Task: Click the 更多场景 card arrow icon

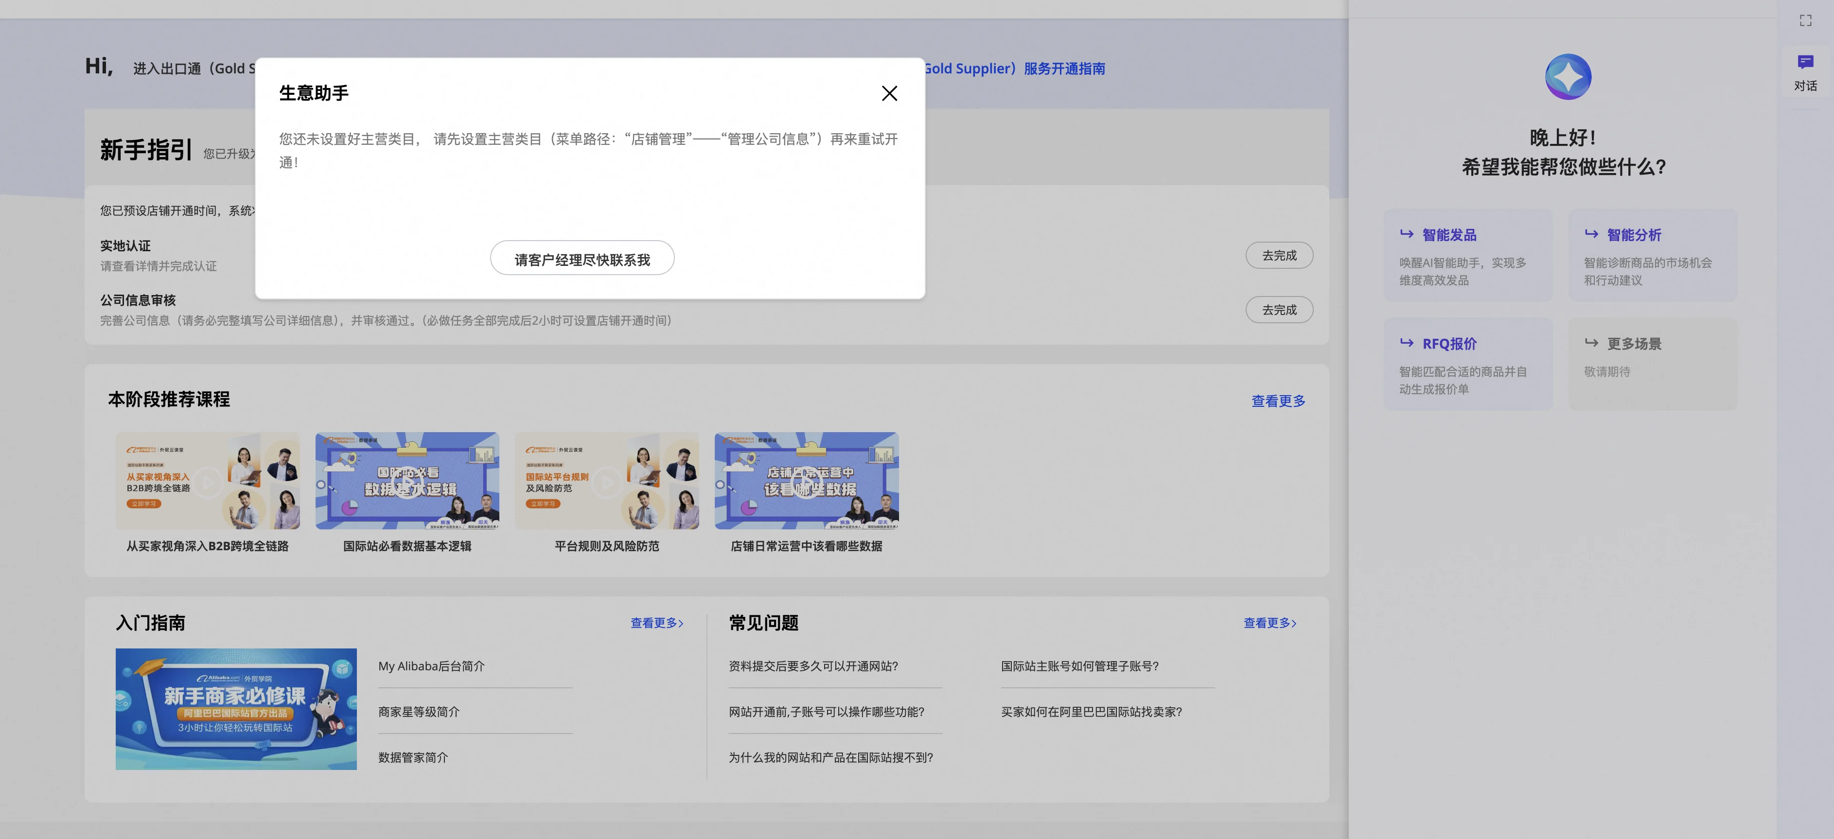Action: tap(1591, 343)
